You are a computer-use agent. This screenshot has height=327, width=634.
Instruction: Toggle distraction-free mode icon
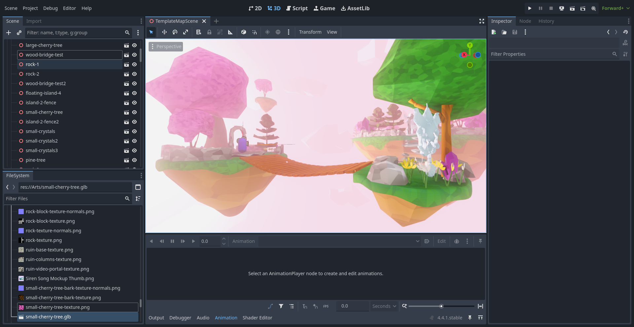[x=482, y=21]
